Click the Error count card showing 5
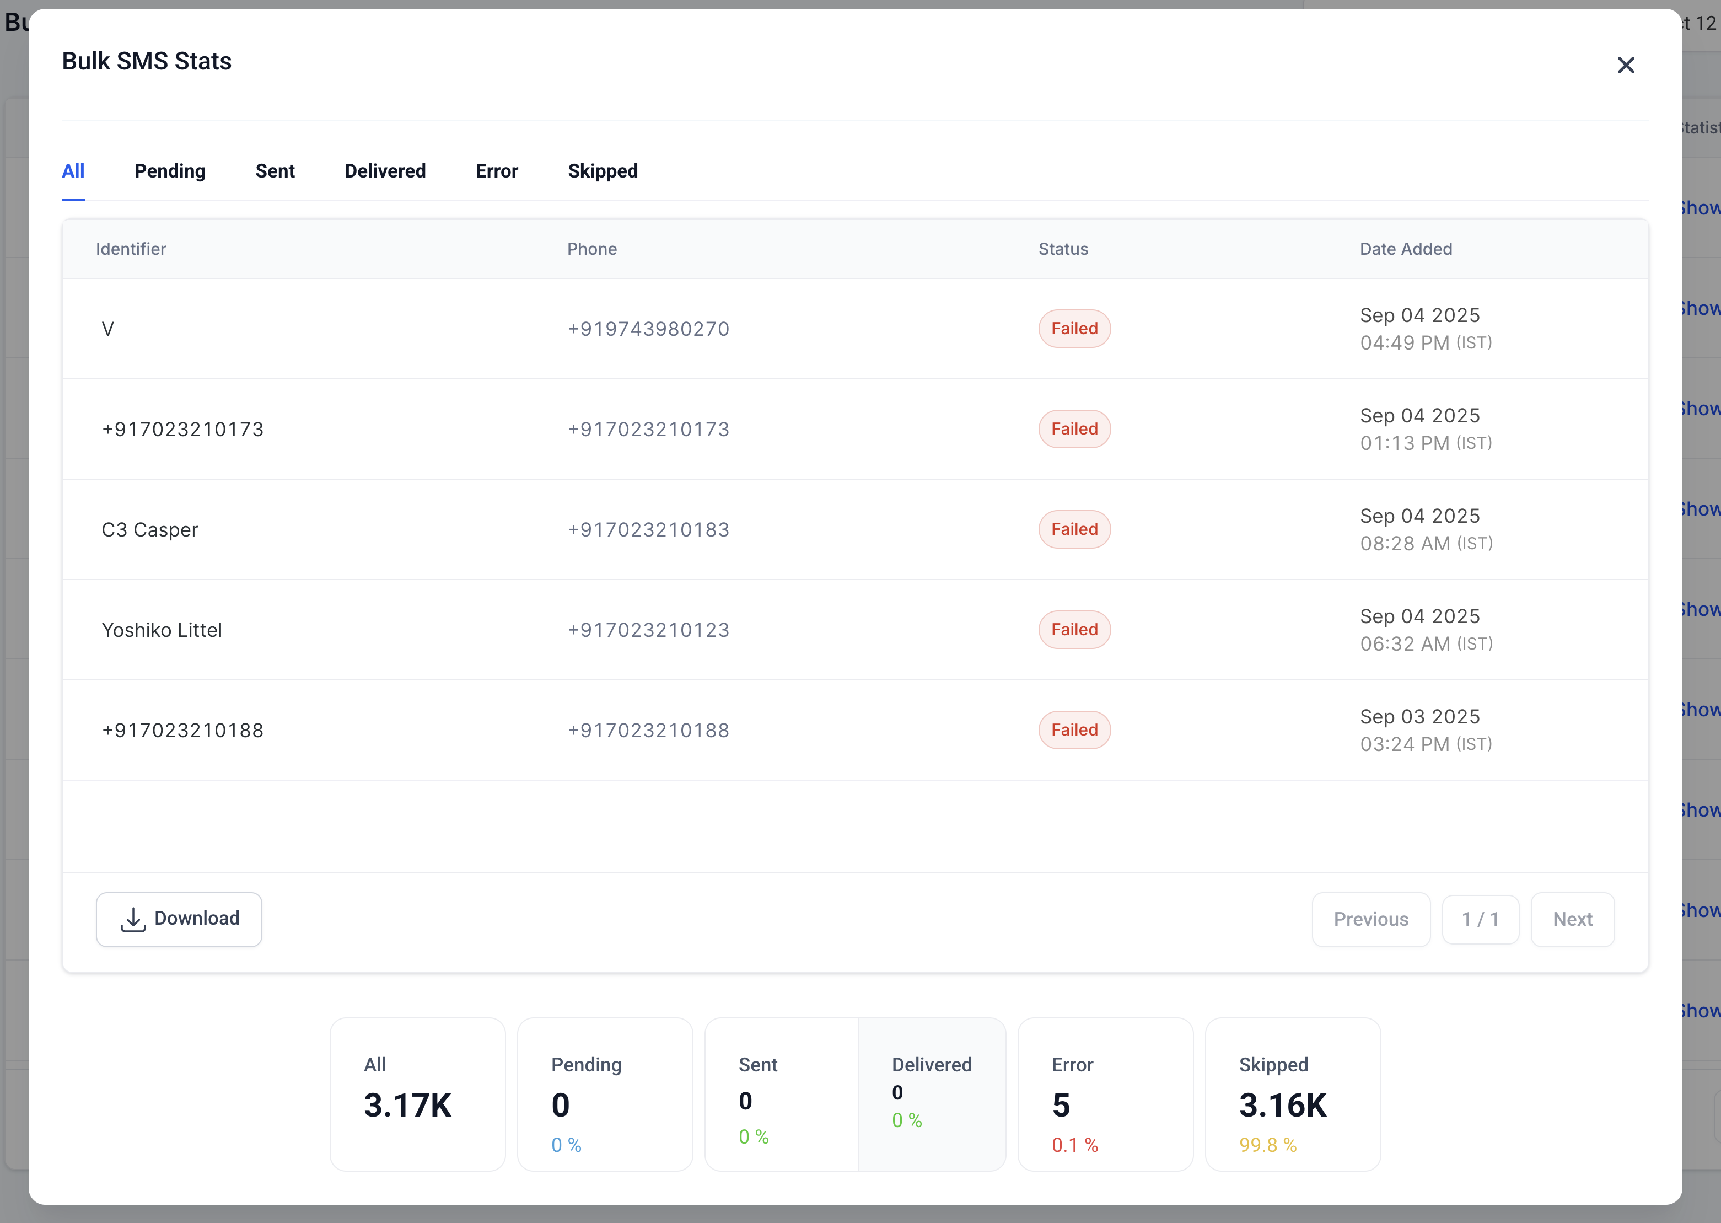The height and width of the screenshot is (1223, 1721). point(1104,1094)
